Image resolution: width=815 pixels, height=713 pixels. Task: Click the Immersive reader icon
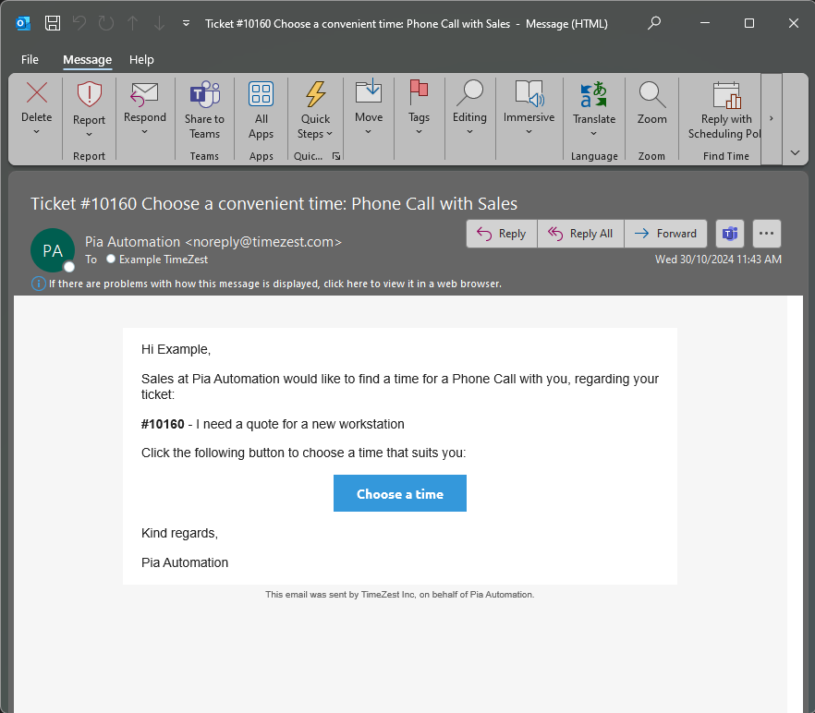click(529, 93)
